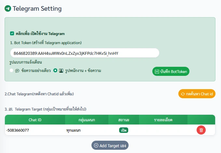Screen dimensions: 221x153
Task: Select employee photo plus message radio button
Action: point(55,70)
